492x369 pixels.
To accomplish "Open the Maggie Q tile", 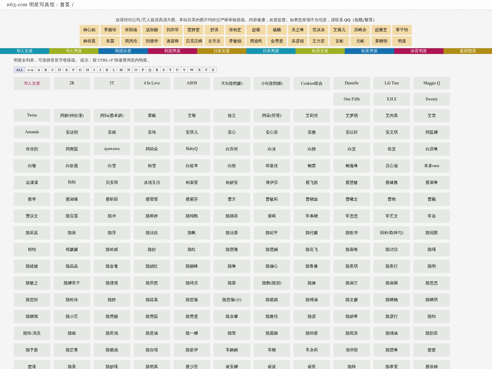I will pos(432,83).
